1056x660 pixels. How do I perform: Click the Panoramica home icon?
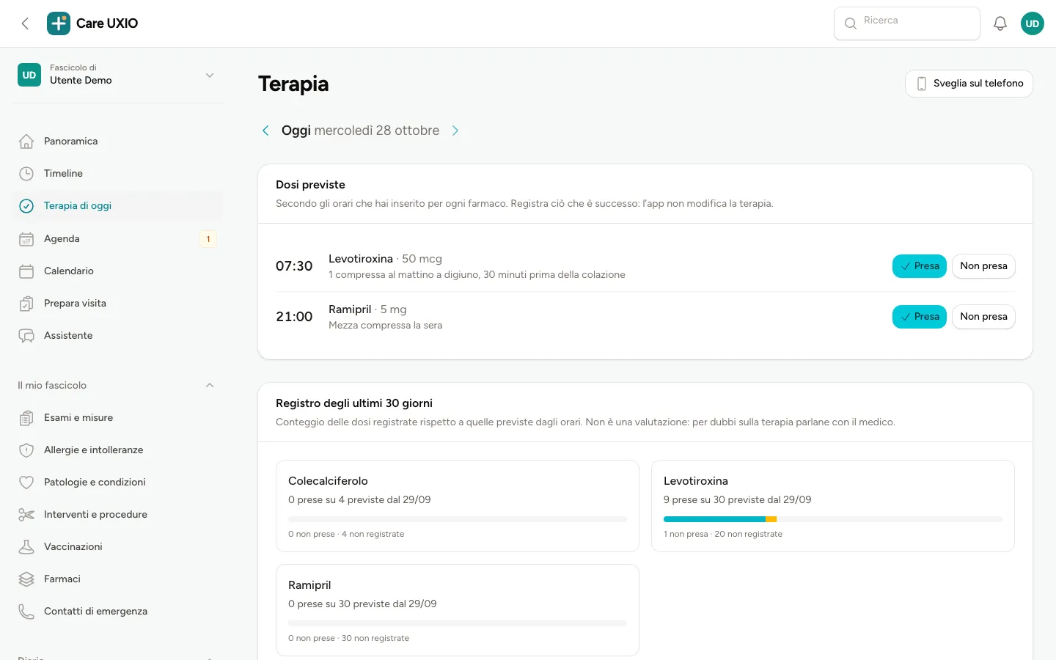[26, 142]
